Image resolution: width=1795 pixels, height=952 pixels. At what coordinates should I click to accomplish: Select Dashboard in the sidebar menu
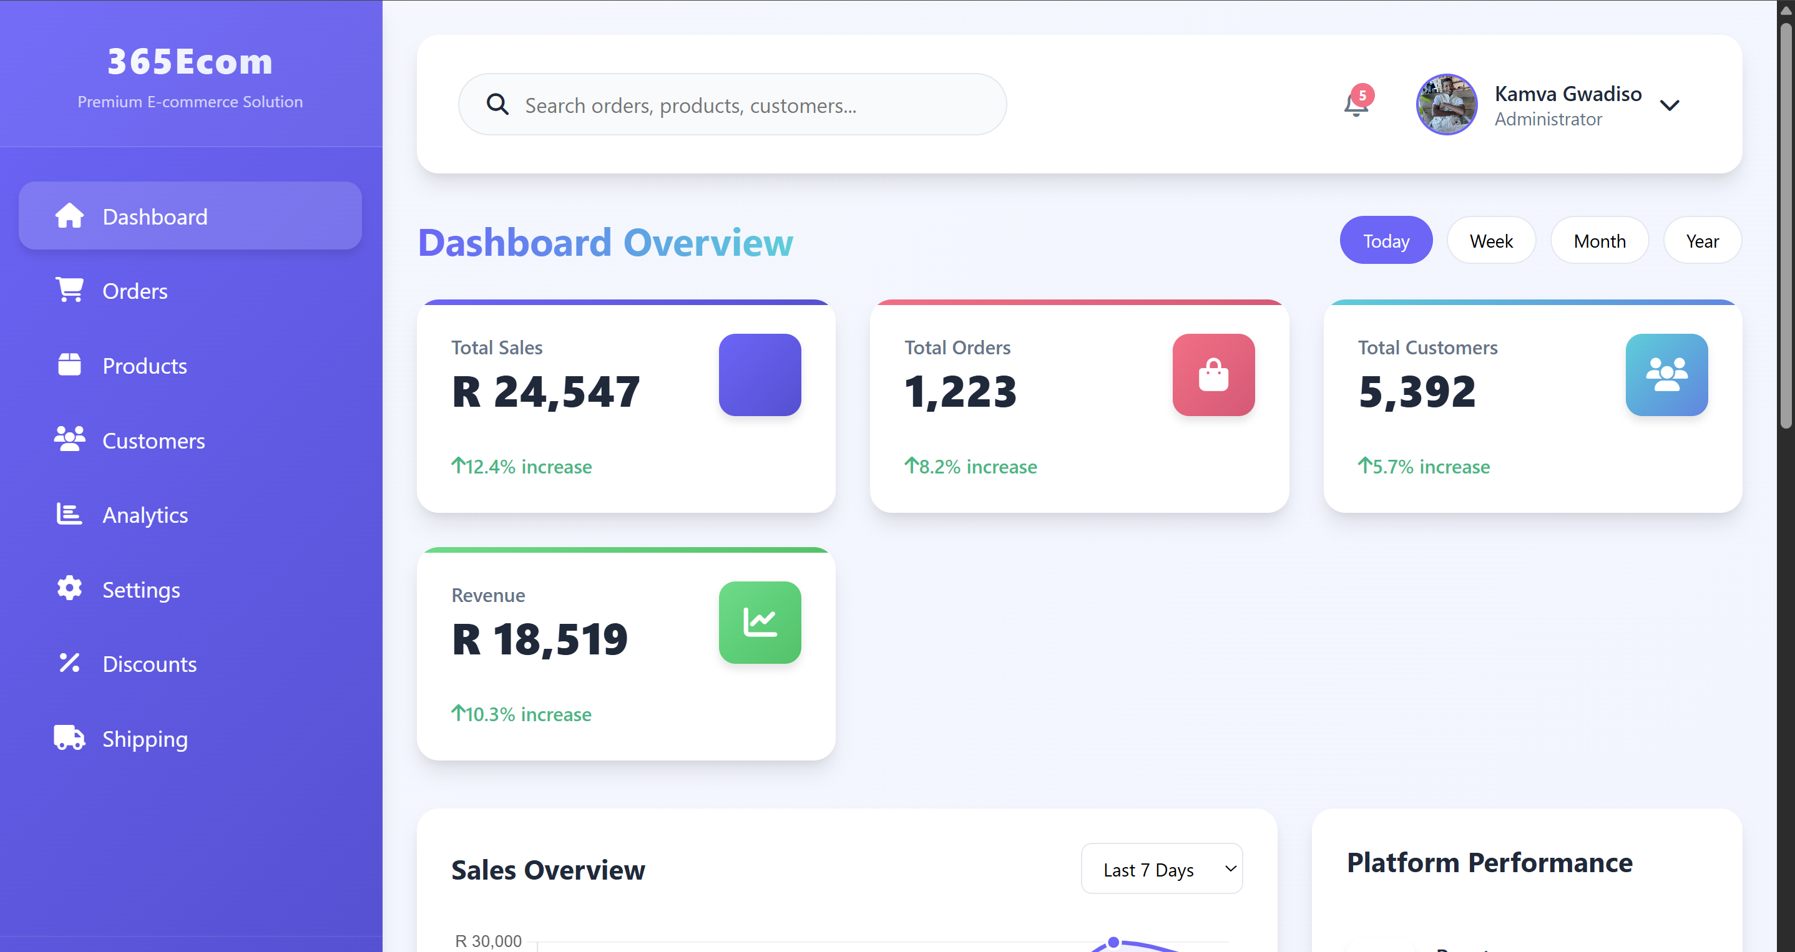click(155, 216)
